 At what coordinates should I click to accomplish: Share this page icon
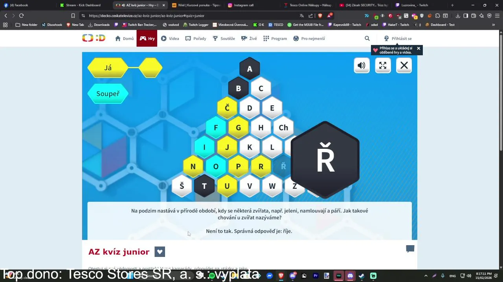point(311,16)
